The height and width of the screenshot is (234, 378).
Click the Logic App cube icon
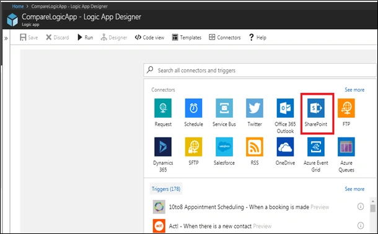12,20
